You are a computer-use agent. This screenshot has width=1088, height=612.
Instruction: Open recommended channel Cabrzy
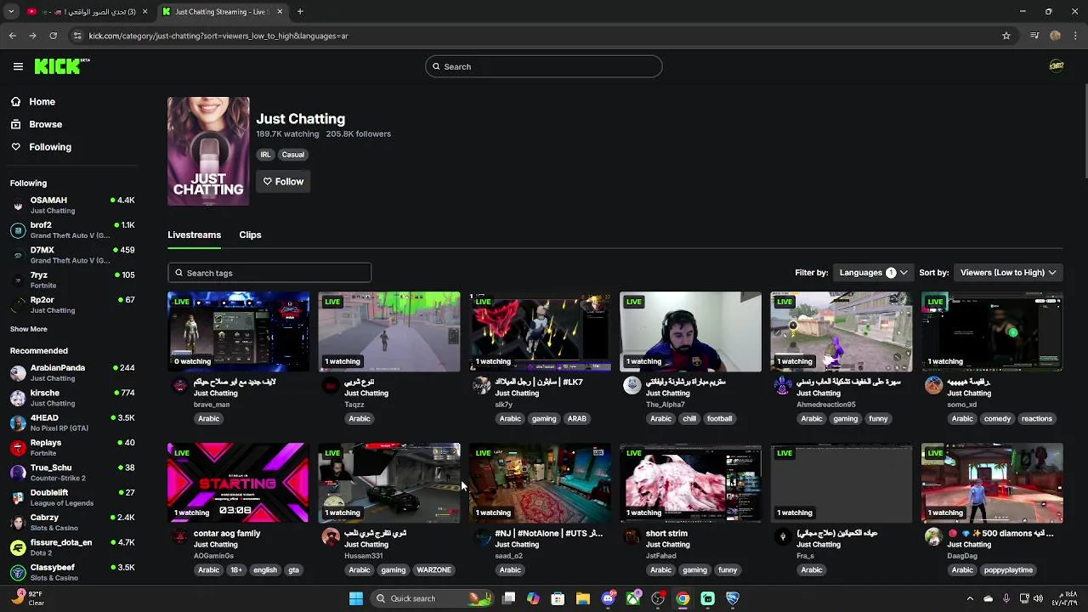pos(72,522)
